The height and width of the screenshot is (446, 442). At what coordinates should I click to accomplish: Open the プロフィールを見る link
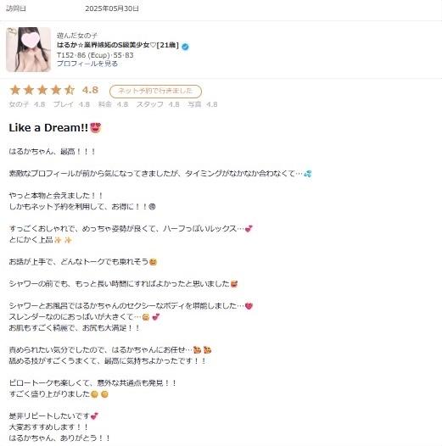point(87,64)
